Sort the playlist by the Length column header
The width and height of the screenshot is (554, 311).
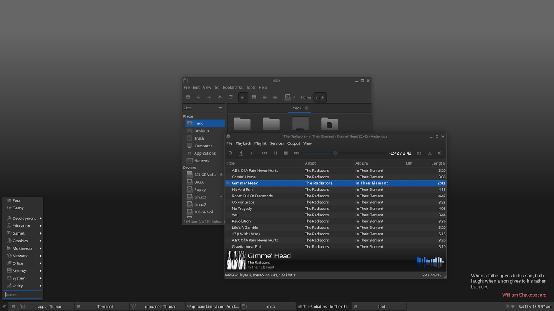(x=430, y=163)
